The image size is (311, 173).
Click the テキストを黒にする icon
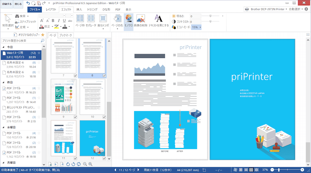point(159,21)
